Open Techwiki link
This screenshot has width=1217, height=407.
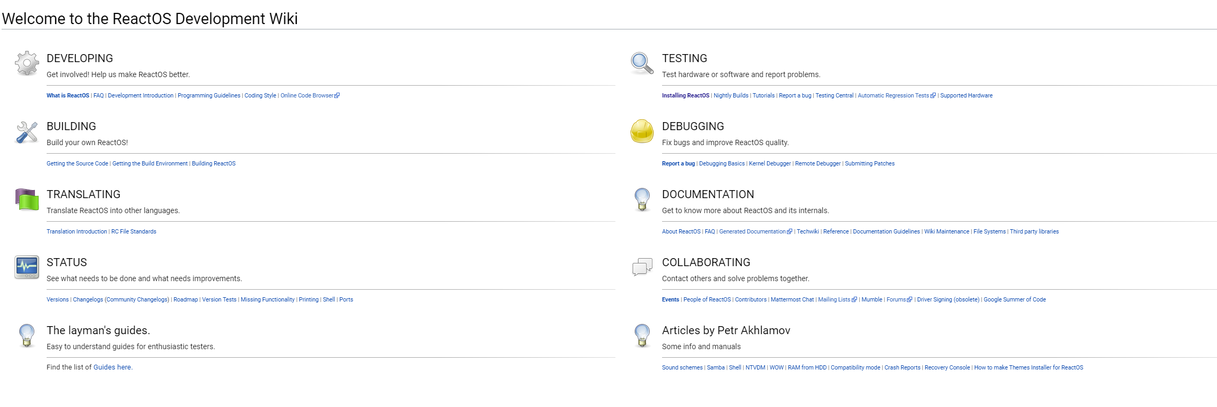[808, 231]
